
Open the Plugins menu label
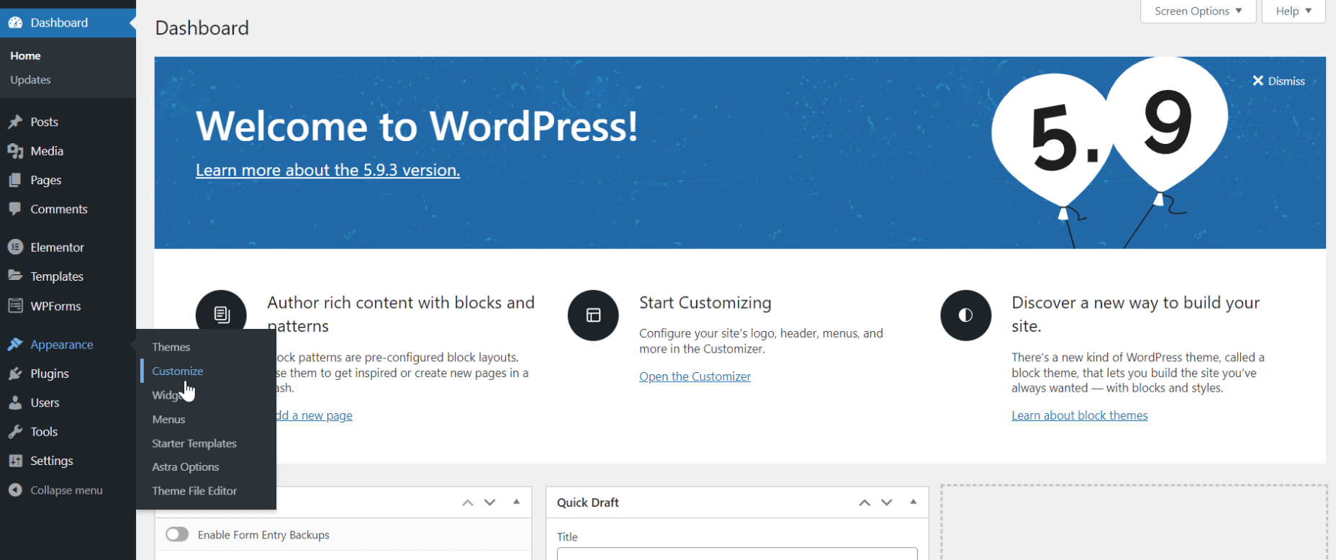(50, 374)
